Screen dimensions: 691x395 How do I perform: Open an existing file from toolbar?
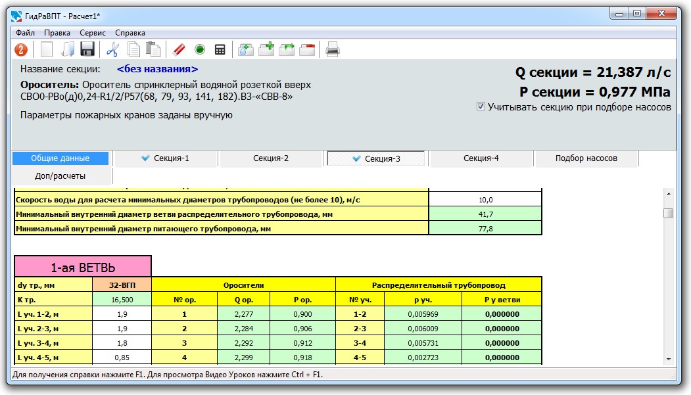point(67,49)
